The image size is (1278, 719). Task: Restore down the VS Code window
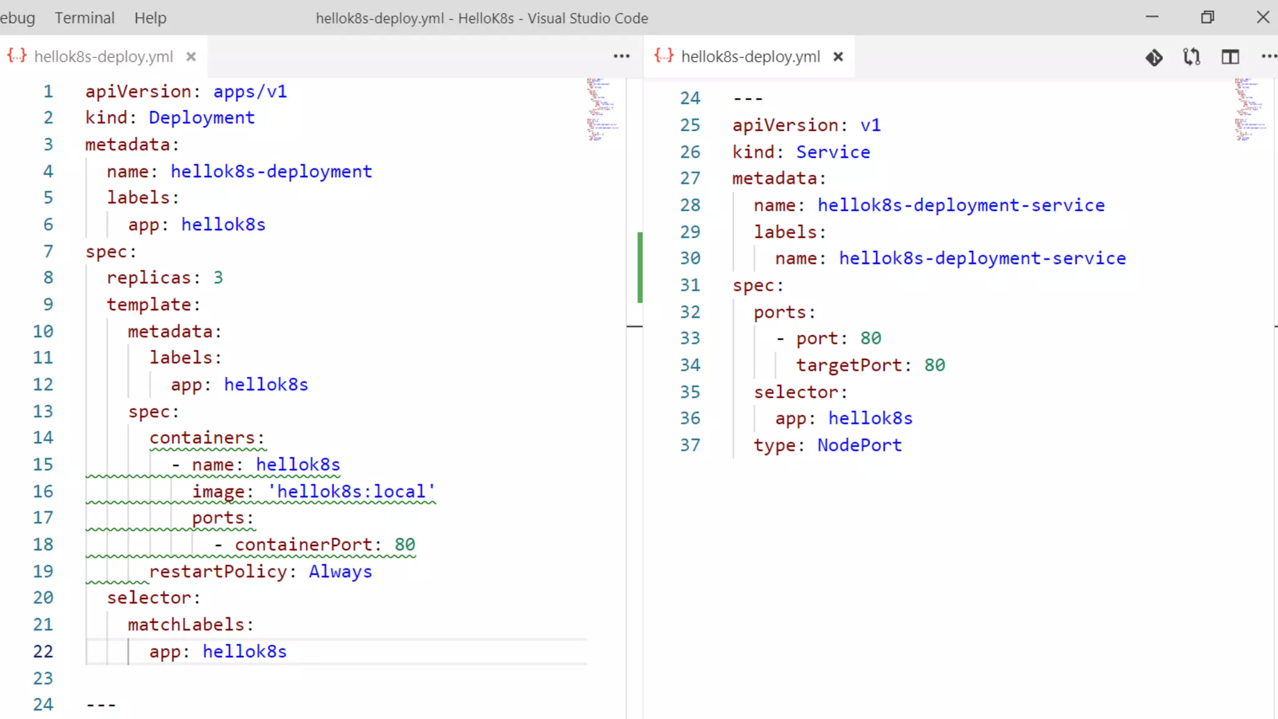(x=1207, y=17)
